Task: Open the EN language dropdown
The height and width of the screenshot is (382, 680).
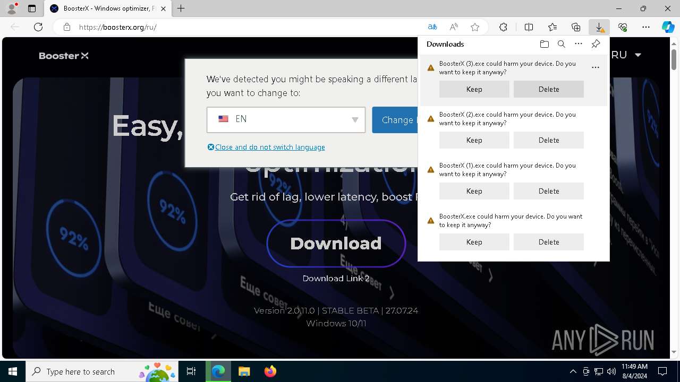Action: [x=286, y=119]
